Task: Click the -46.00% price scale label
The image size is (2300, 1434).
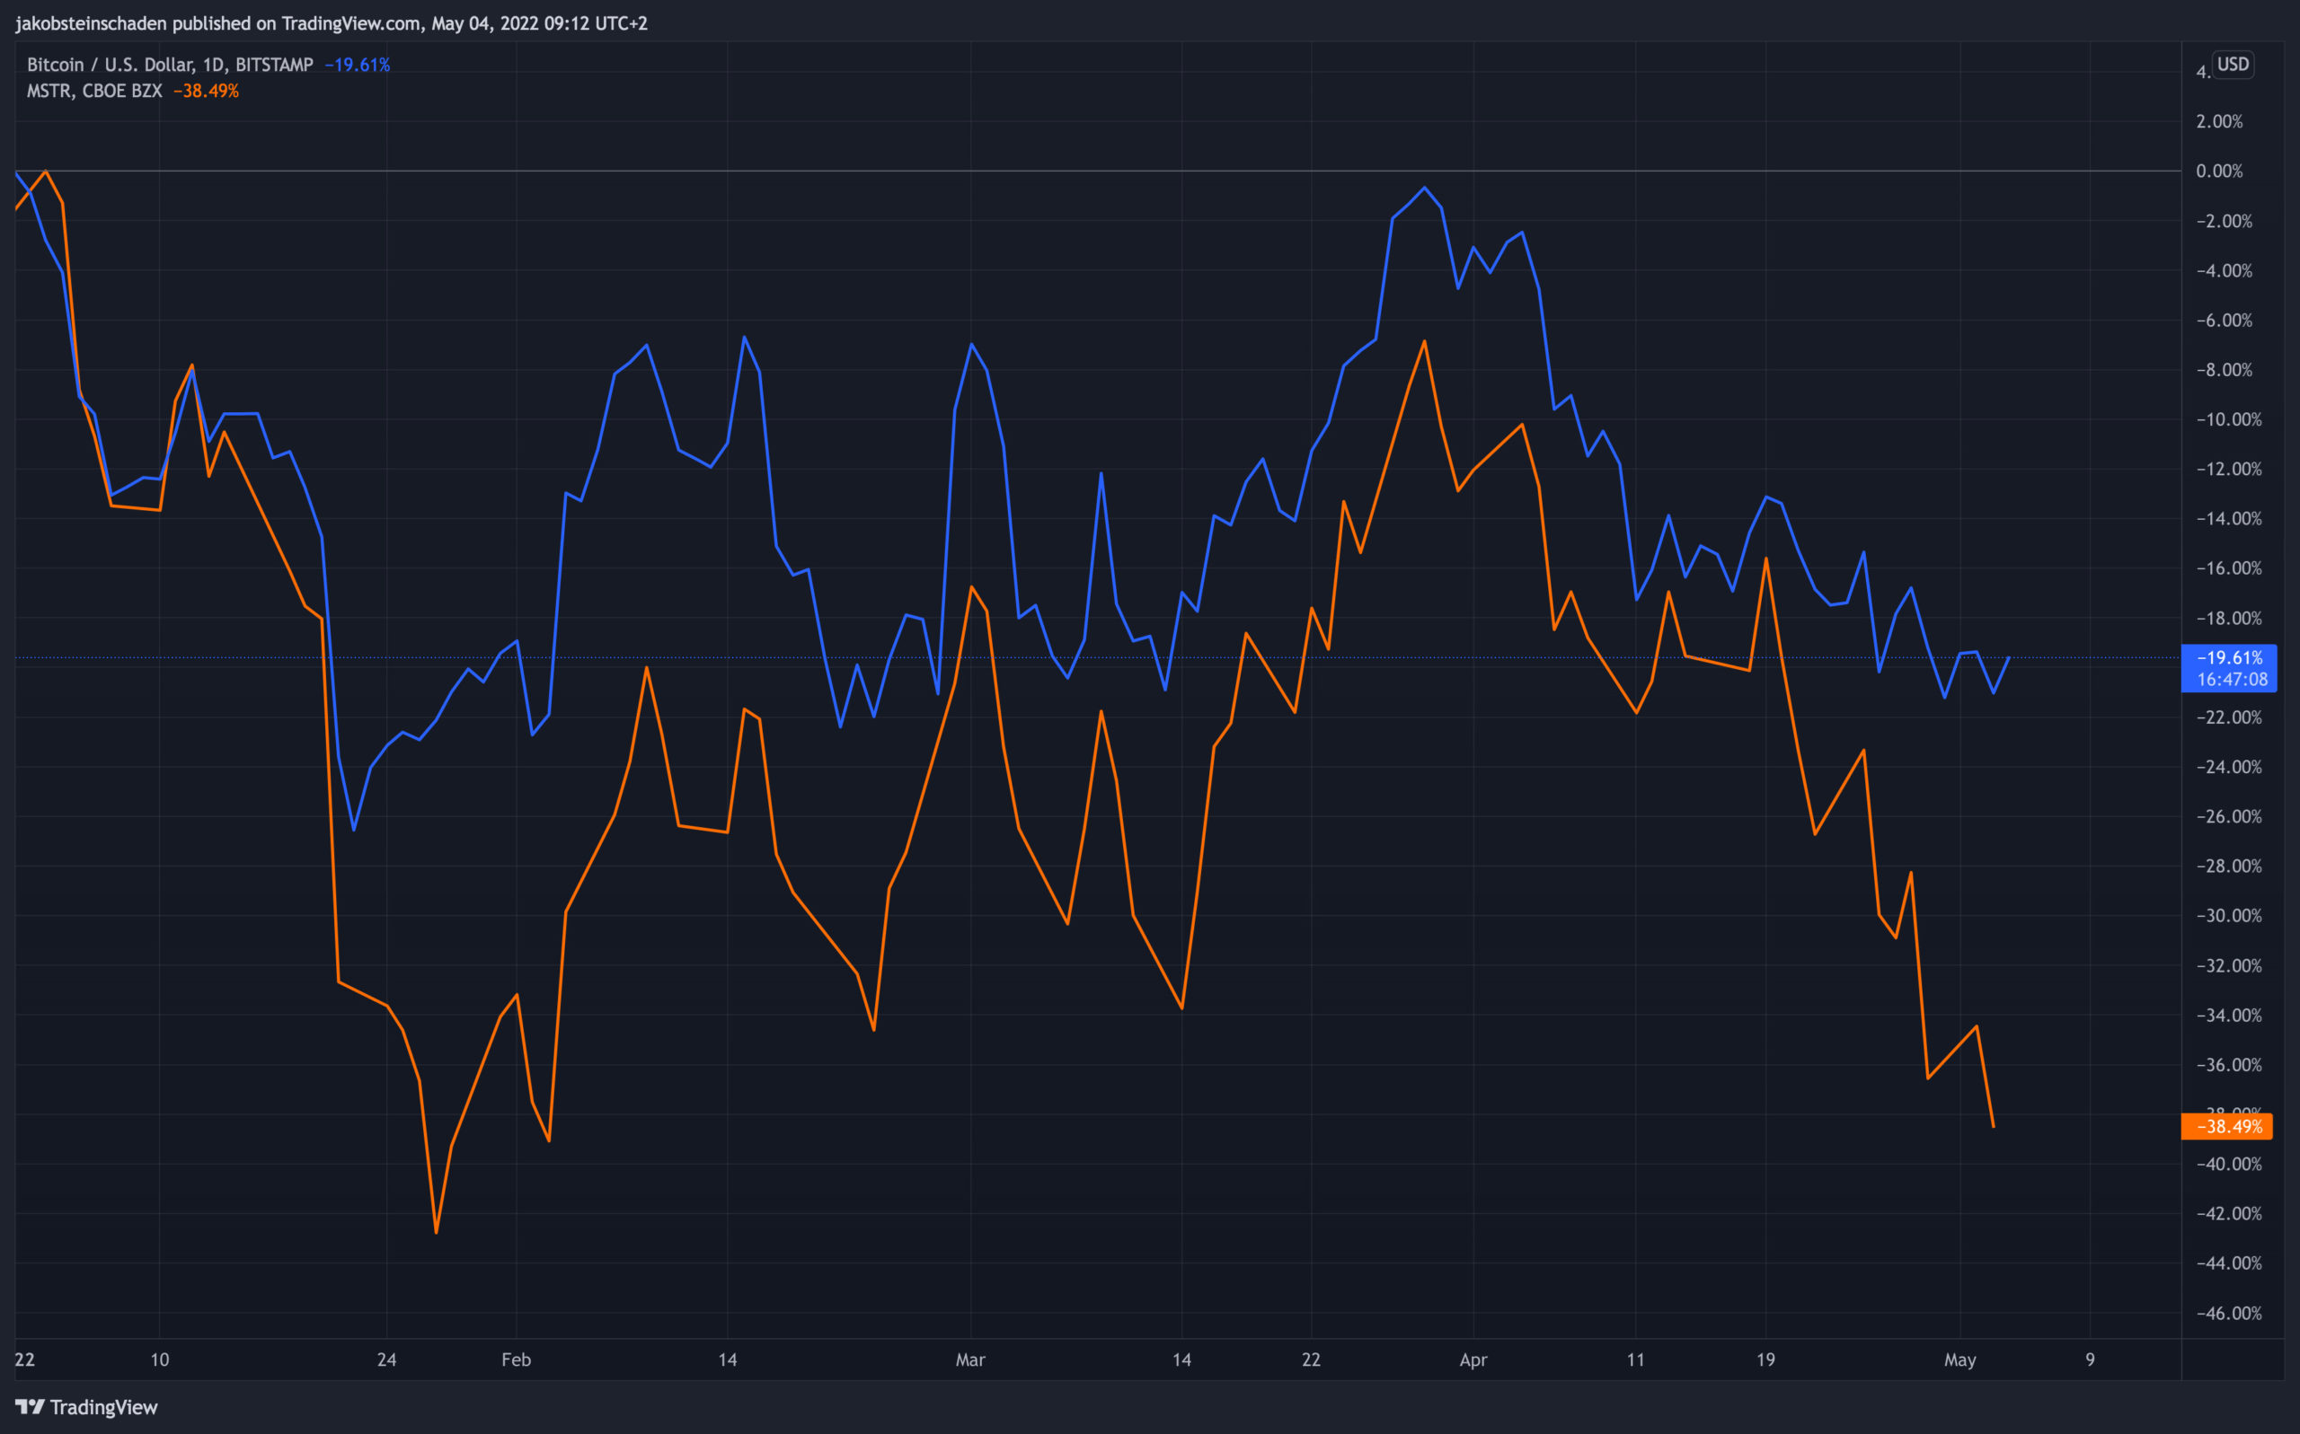Action: coord(2228,1313)
